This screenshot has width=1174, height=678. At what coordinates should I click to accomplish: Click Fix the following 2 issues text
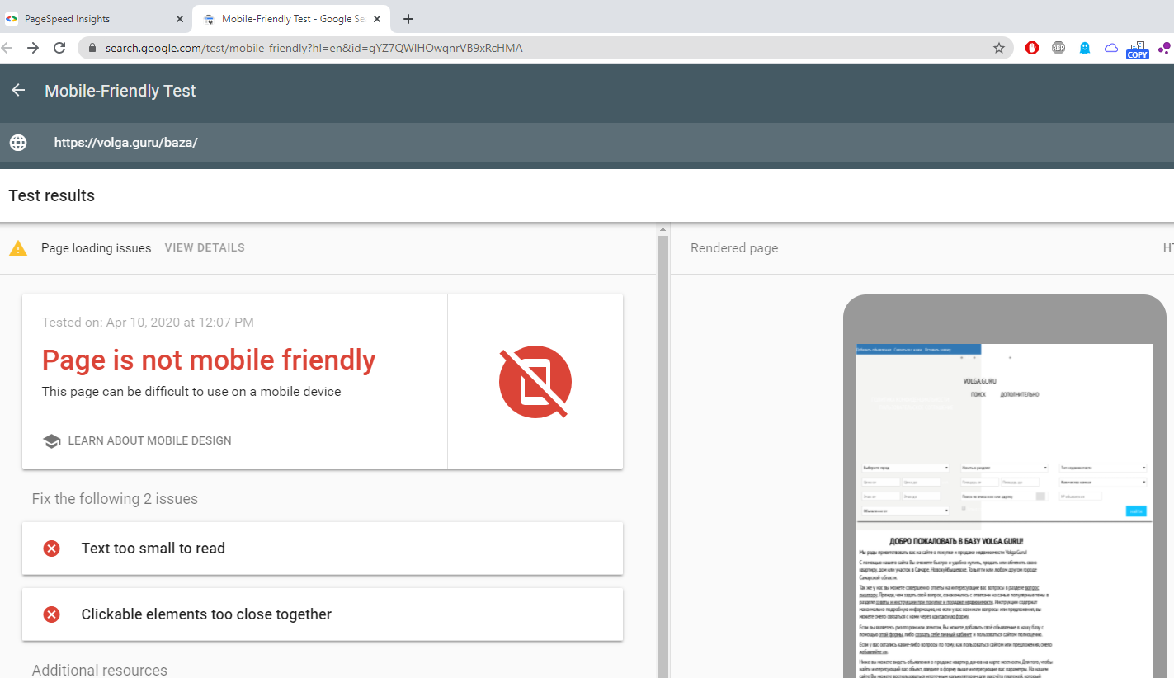(115, 499)
